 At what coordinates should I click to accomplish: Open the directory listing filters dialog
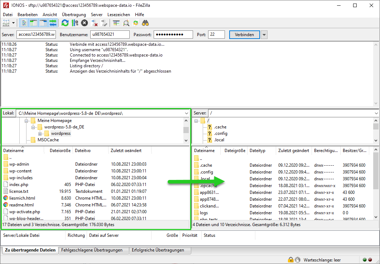click(x=116, y=23)
